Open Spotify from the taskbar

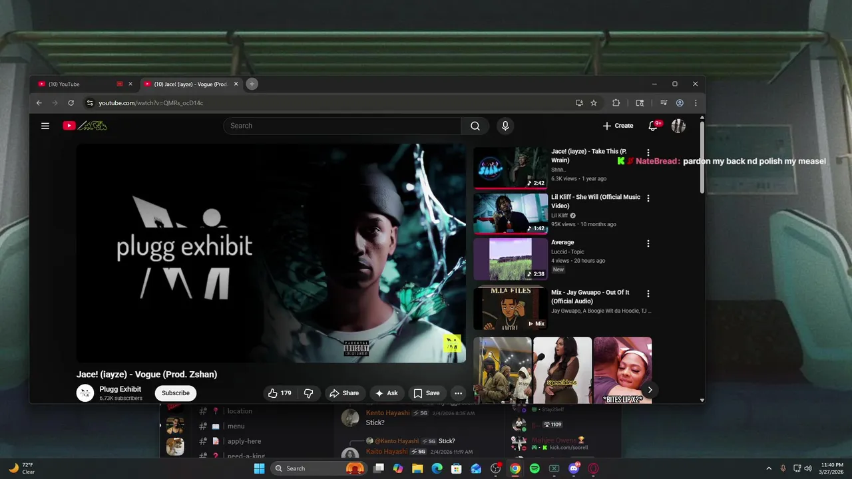[x=534, y=468]
